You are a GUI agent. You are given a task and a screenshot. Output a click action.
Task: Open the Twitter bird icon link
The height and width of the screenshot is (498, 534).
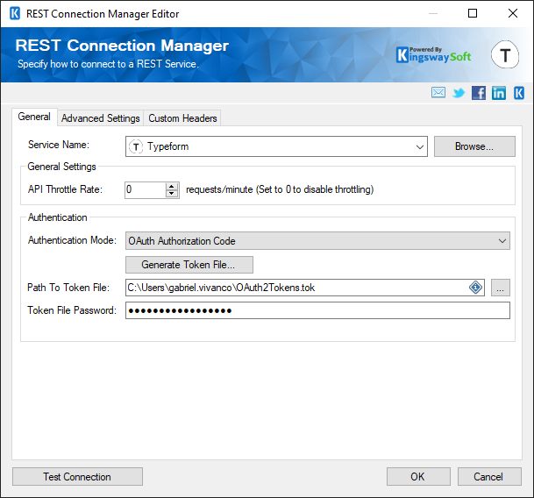point(459,93)
